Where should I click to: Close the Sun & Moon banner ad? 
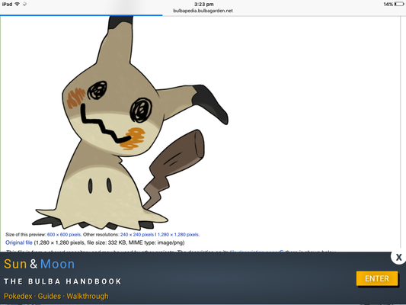(x=398, y=257)
